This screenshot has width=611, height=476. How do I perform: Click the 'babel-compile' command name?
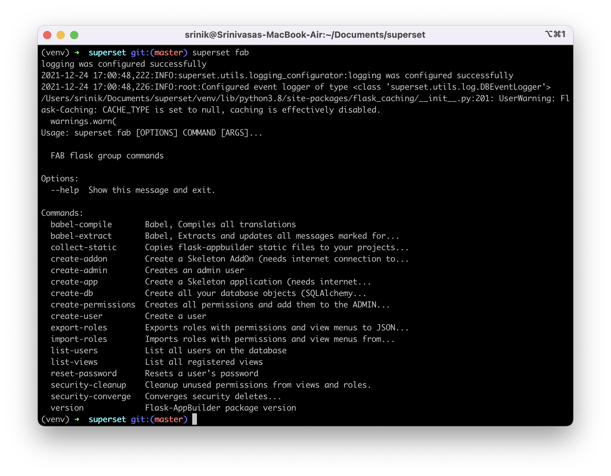[81, 225]
